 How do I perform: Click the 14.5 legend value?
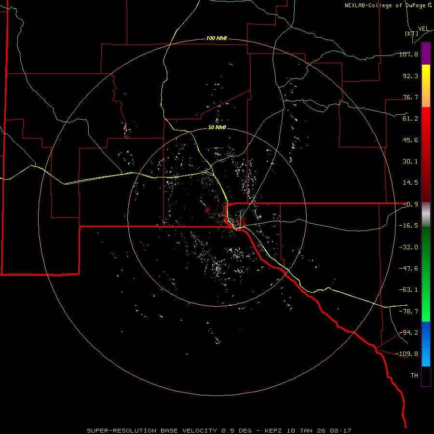point(410,183)
